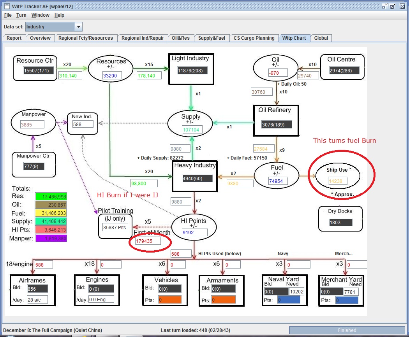The width and height of the screenshot is (409, 337).
Task: Click the Fuel +/- value 74954
Action: 278,181
